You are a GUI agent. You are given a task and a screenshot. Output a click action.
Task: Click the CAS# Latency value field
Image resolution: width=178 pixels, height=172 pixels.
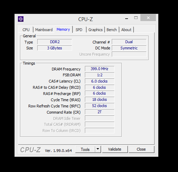pyautogui.click(x=100, y=81)
